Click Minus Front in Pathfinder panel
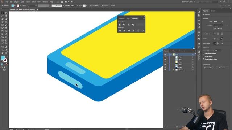This screenshot has width=232, height=130. [124, 25]
